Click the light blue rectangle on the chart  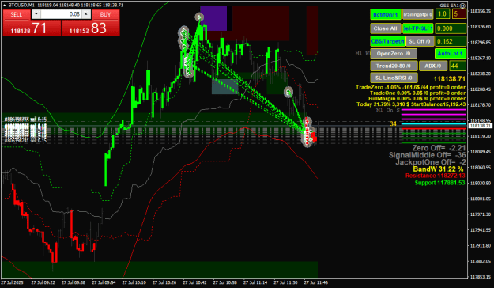(225, 86)
